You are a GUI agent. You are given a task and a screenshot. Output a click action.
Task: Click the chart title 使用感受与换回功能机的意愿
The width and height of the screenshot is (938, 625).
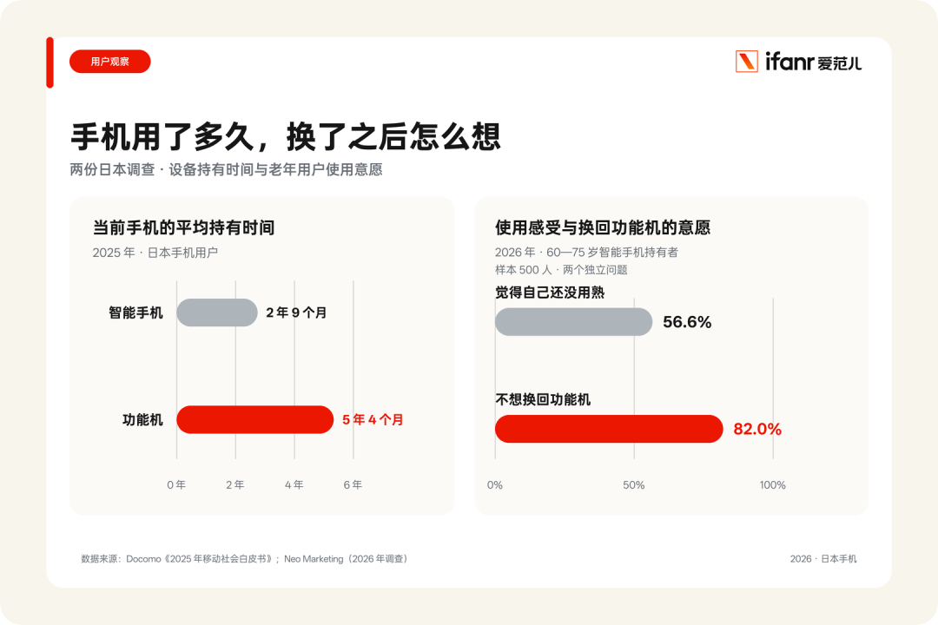[603, 228]
